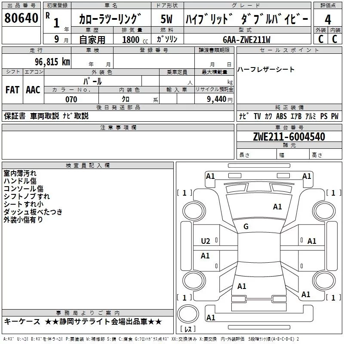Viewport: 344px width, 344px height.
Task: Click the C grade under 内装
Action: (x=335, y=39)
